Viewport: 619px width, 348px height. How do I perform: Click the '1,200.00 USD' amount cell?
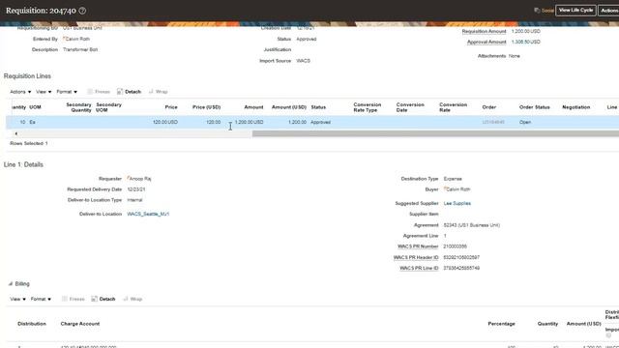[x=249, y=123]
